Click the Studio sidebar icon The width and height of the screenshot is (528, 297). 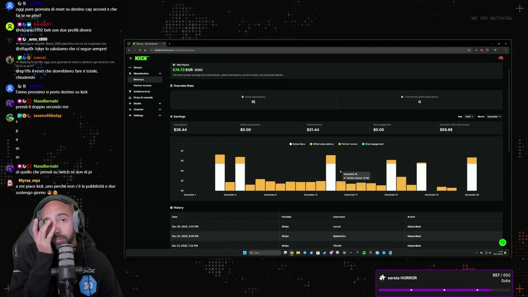coord(130,104)
